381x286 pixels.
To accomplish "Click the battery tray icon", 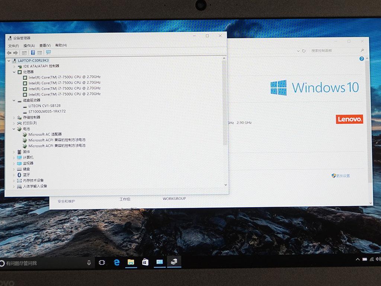I will [365, 260].
